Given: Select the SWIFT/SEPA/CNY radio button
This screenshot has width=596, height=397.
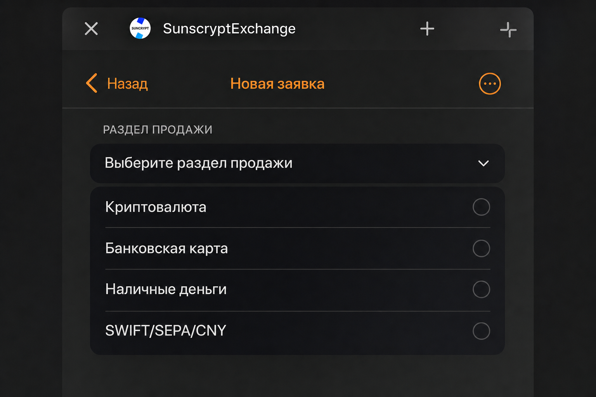Looking at the screenshot, I should click(x=481, y=331).
